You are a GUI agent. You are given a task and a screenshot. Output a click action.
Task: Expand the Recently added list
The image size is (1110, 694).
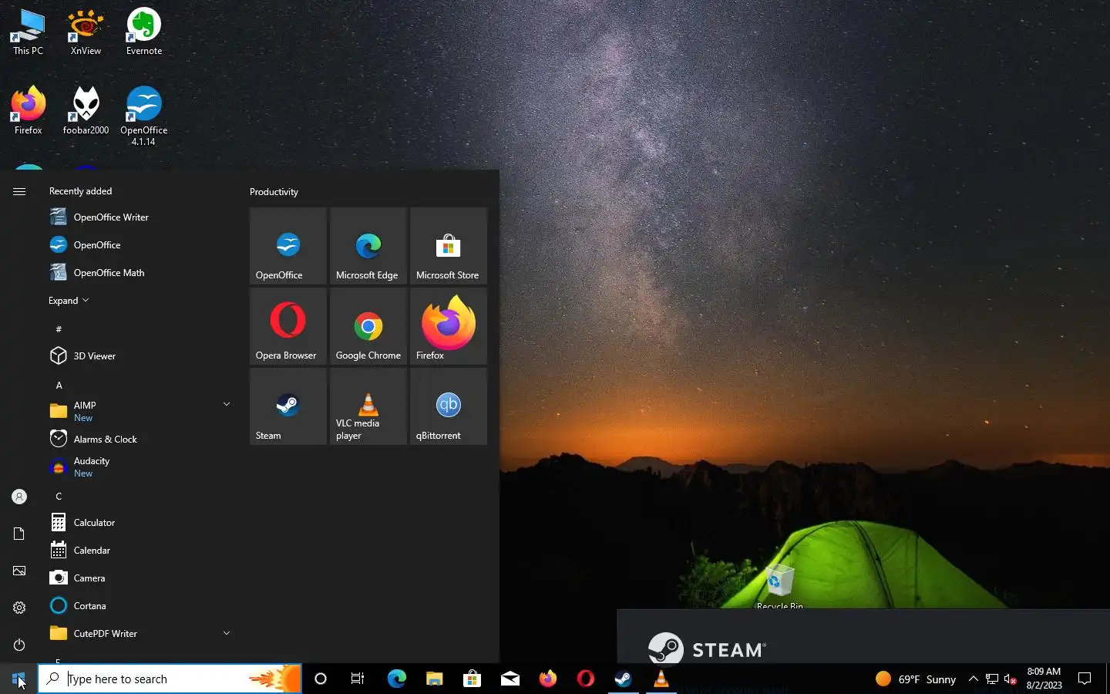tap(69, 301)
